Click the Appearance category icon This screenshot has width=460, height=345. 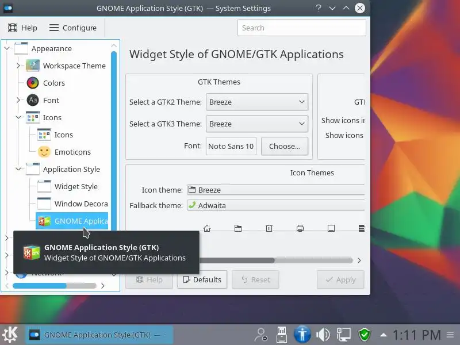tap(21, 48)
